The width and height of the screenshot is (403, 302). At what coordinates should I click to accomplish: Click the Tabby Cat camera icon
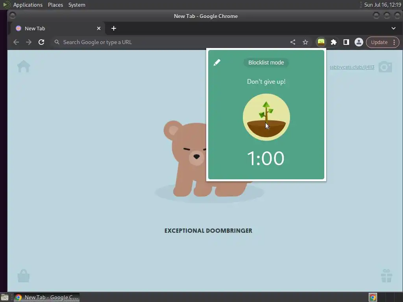[385, 67]
